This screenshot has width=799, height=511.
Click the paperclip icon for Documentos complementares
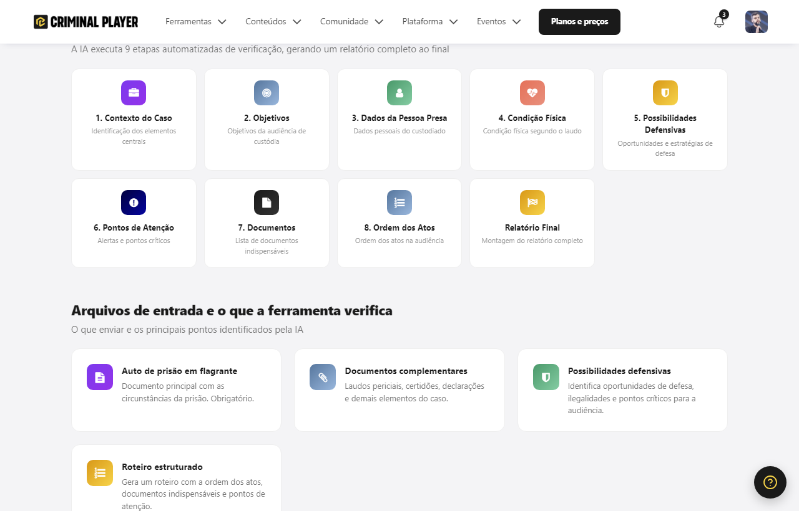coord(323,377)
